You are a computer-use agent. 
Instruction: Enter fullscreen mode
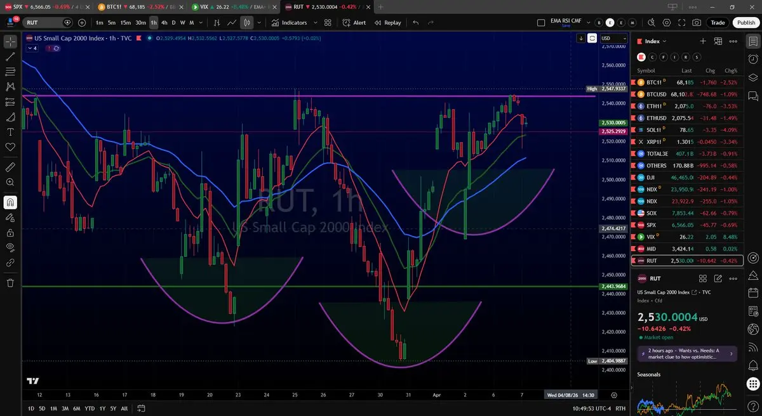681,22
